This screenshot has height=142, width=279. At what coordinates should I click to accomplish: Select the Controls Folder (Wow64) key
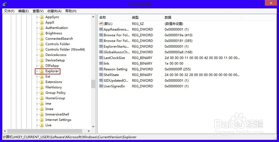pos(65,50)
